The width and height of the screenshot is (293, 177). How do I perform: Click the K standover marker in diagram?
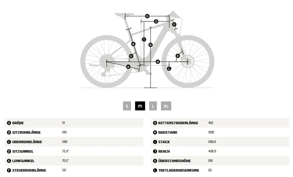click(150, 45)
